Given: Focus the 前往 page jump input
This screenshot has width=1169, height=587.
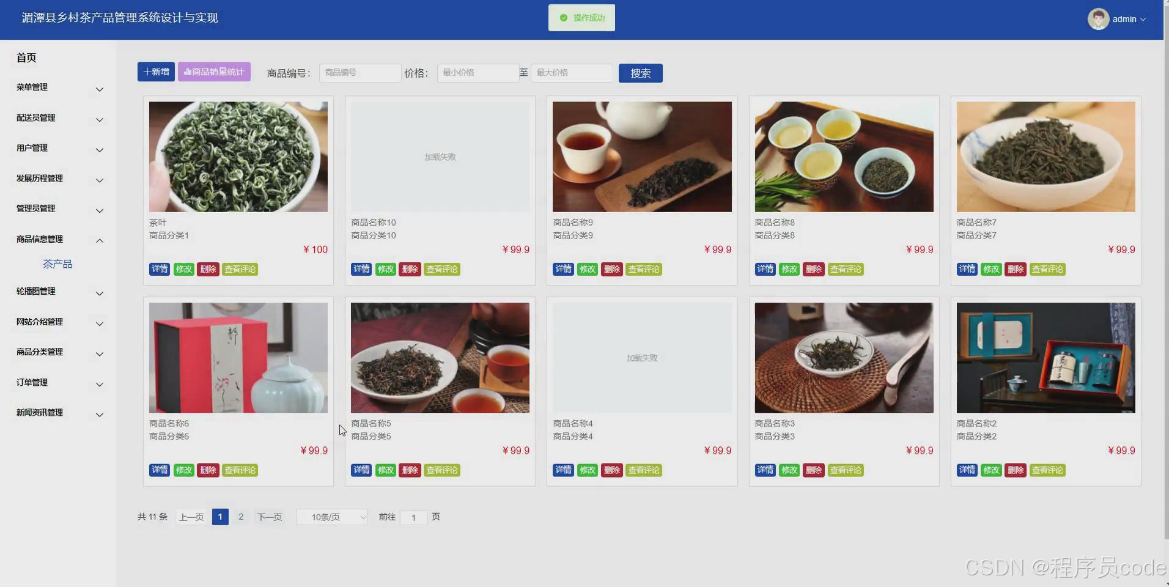Looking at the screenshot, I should [x=413, y=517].
